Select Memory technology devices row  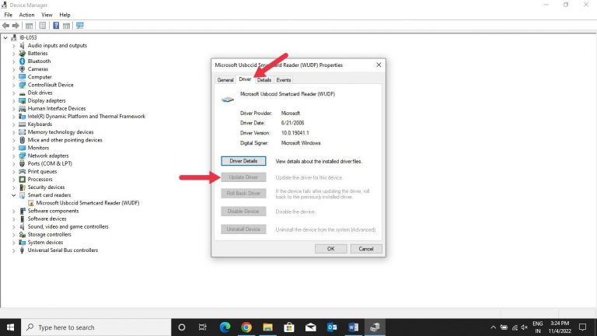point(61,132)
